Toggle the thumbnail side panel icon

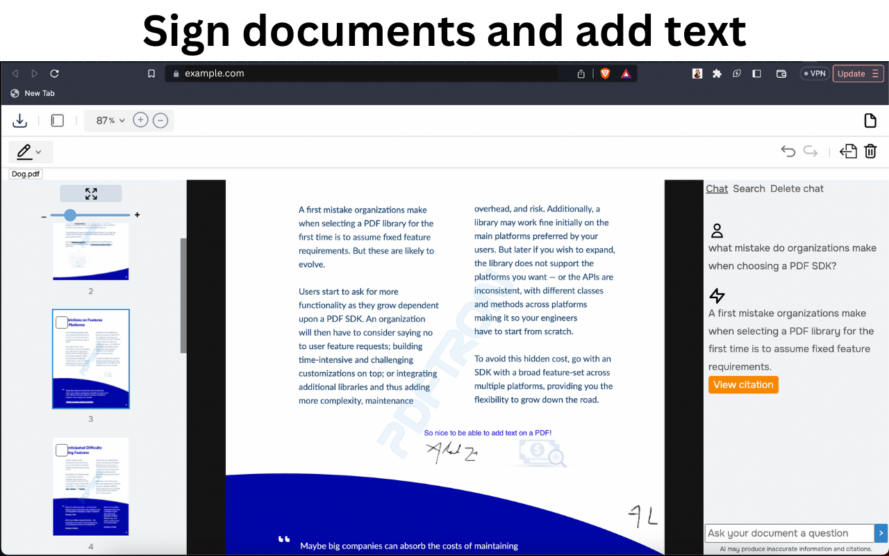click(58, 121)
